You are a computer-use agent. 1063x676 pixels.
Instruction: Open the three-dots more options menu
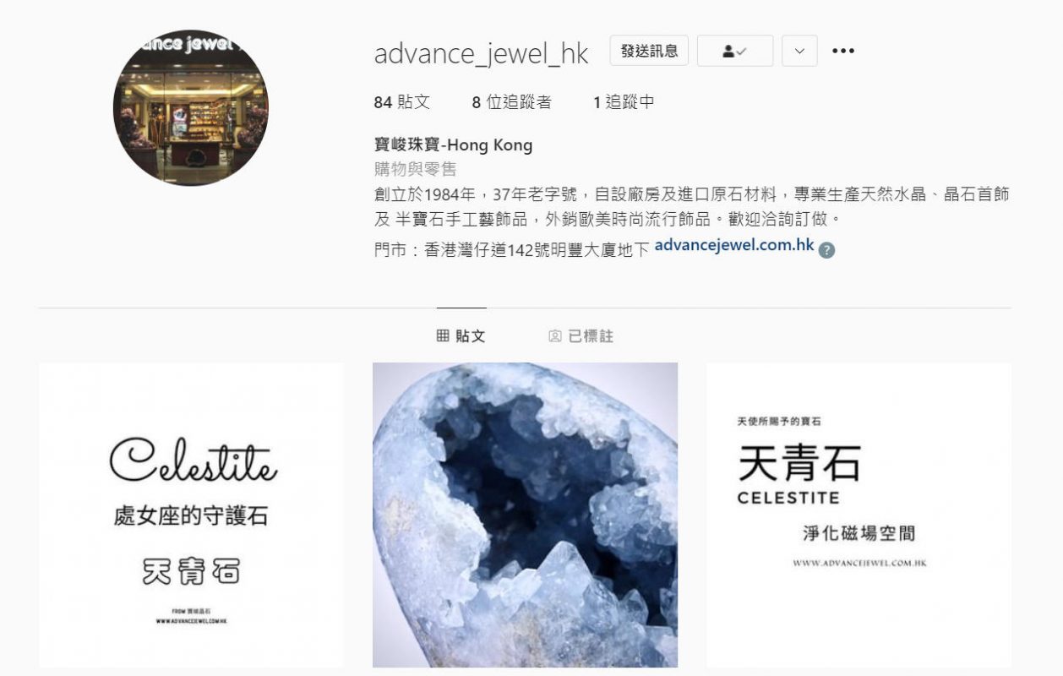842,51
